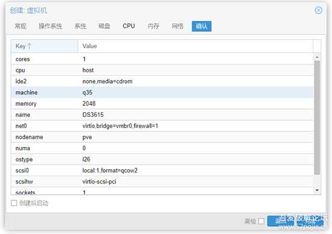Click the virtio-scsi-pci value
This screenshot has height=234, width=332.
coord(100,182)
